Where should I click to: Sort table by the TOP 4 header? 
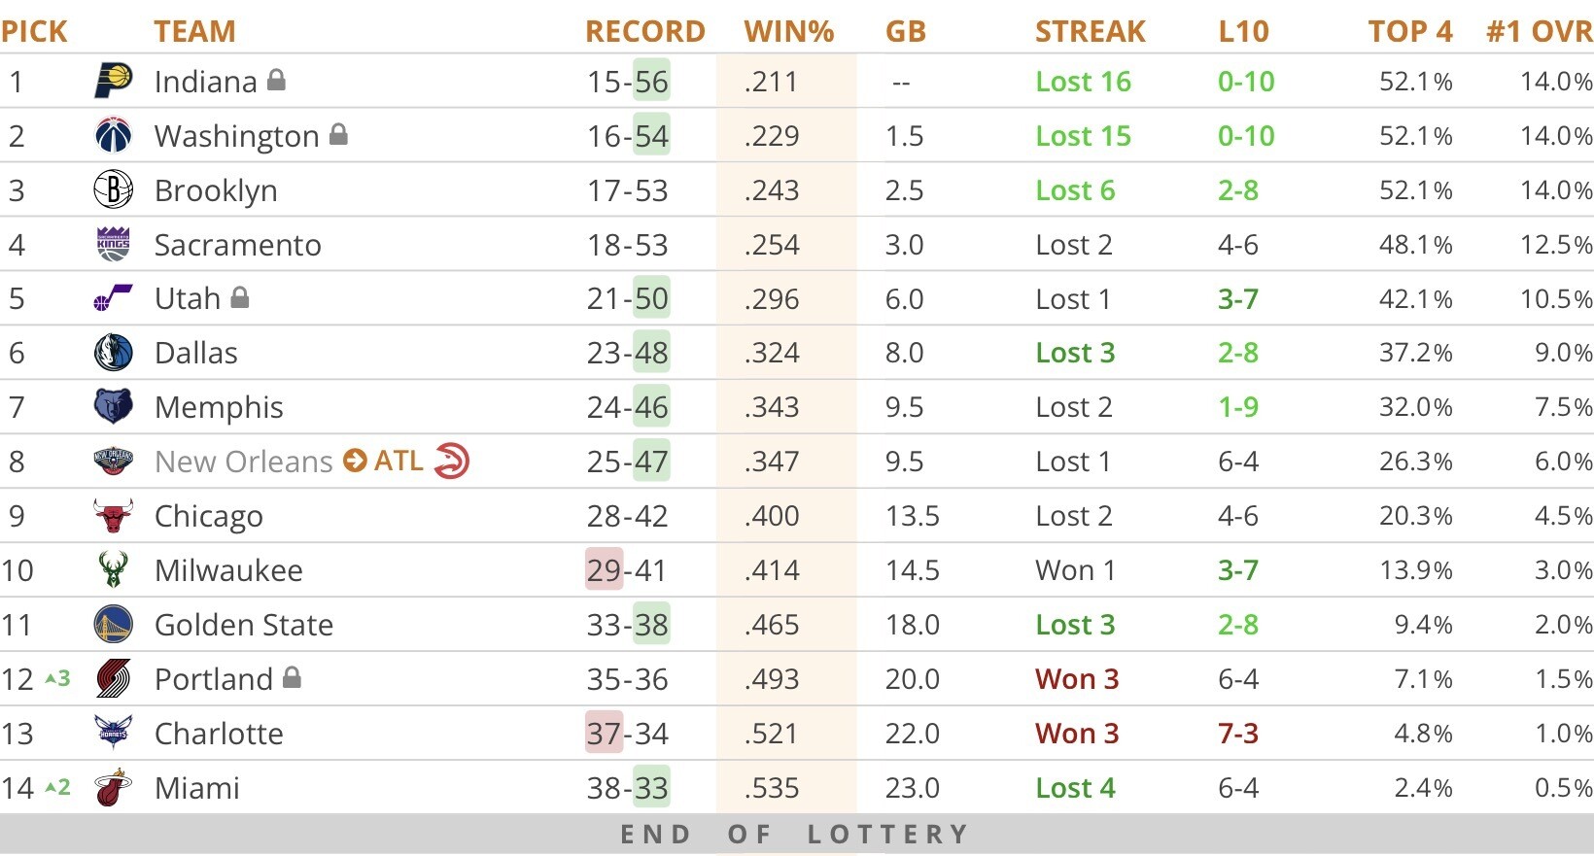[x=1410, y=31]
